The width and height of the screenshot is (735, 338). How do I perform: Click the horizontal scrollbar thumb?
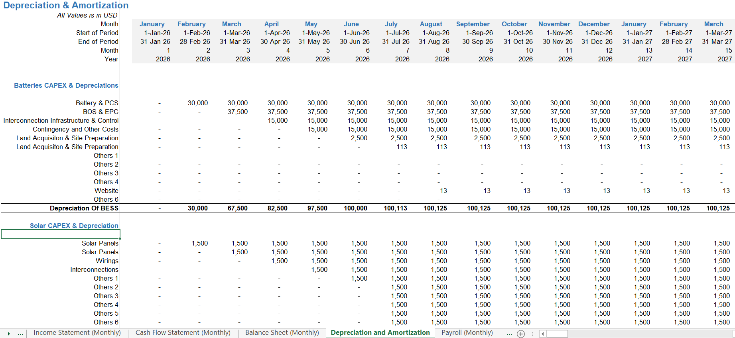click(x=557, y=334)
